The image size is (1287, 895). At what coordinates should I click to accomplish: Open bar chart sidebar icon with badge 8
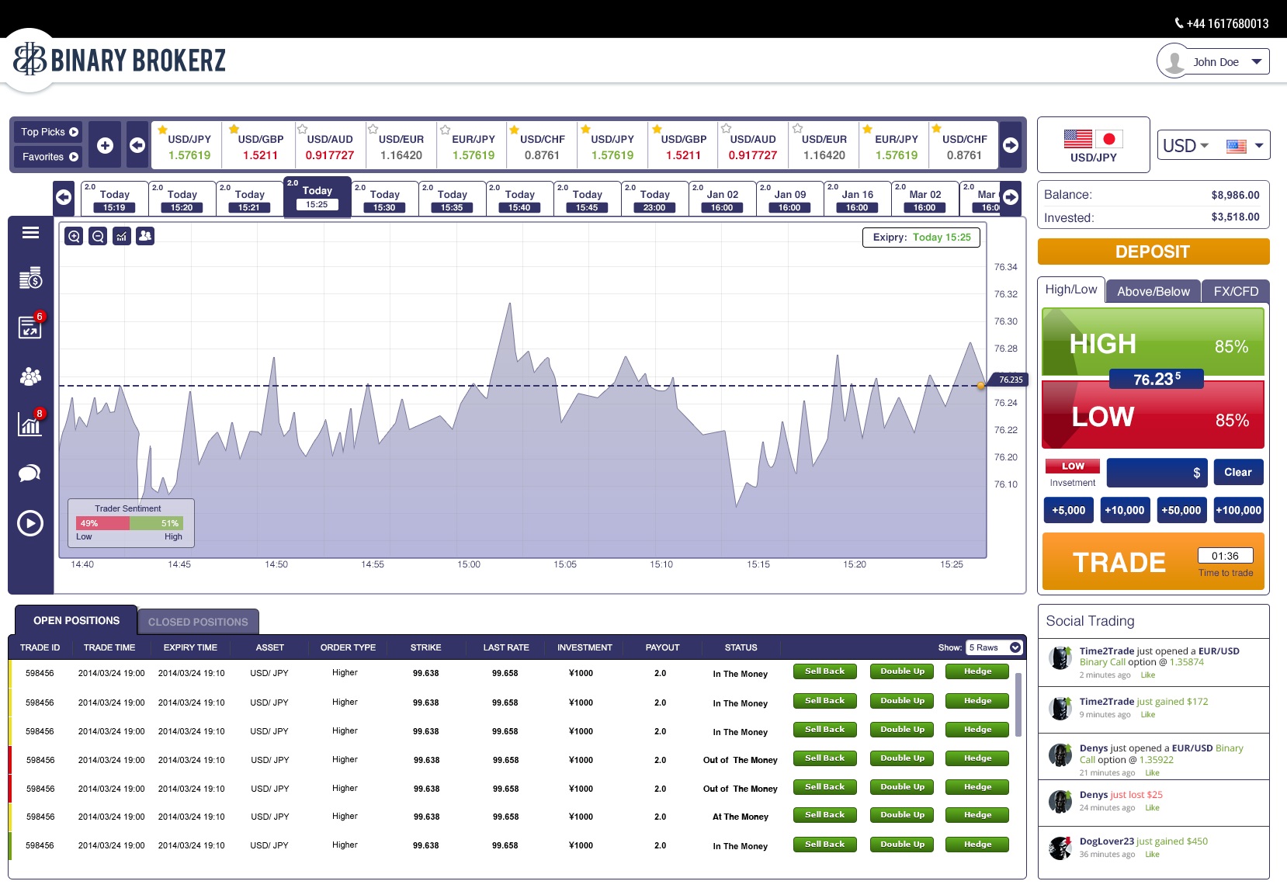(30, 423)
